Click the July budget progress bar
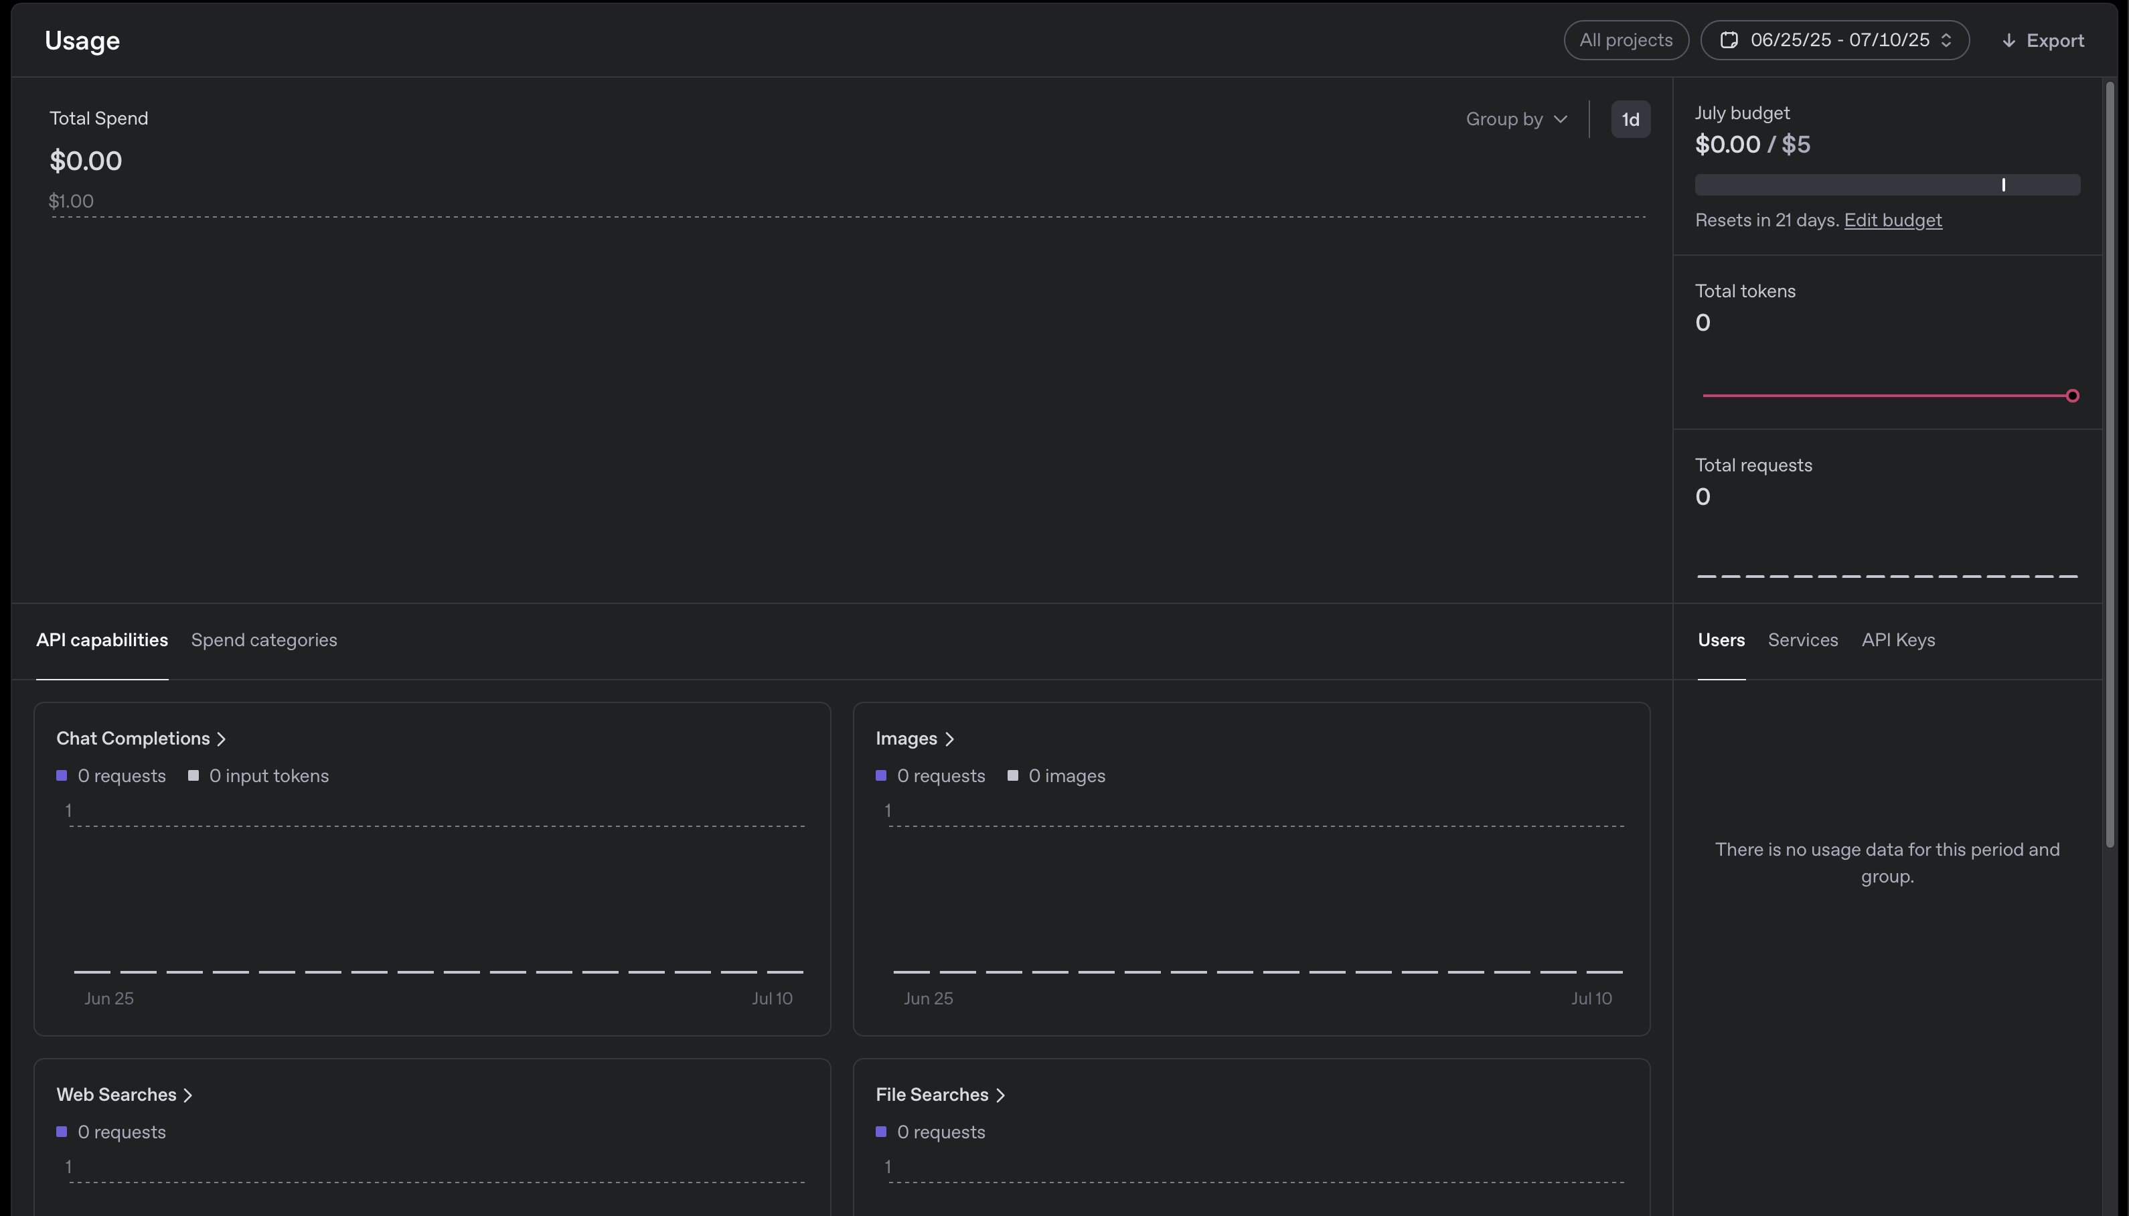 click(1887, 185)
